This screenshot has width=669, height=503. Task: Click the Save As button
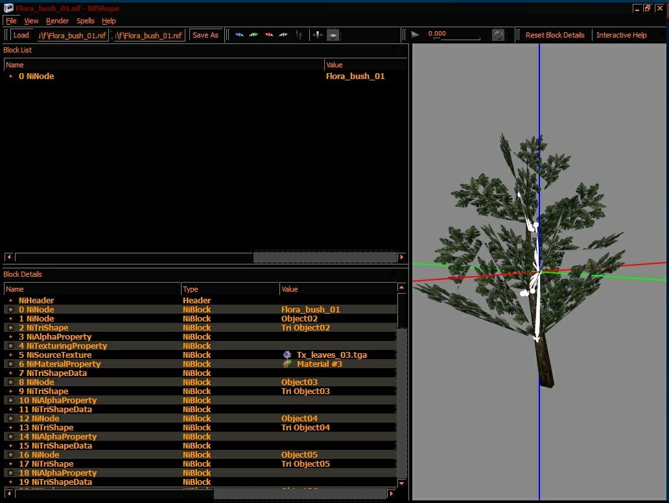click(205, 35)
